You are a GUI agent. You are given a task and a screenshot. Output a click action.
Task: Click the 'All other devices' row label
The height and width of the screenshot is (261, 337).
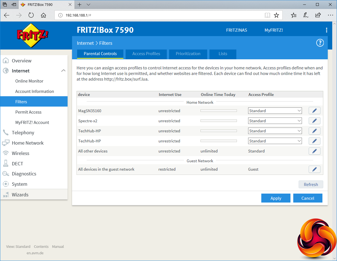coord(93,151)
